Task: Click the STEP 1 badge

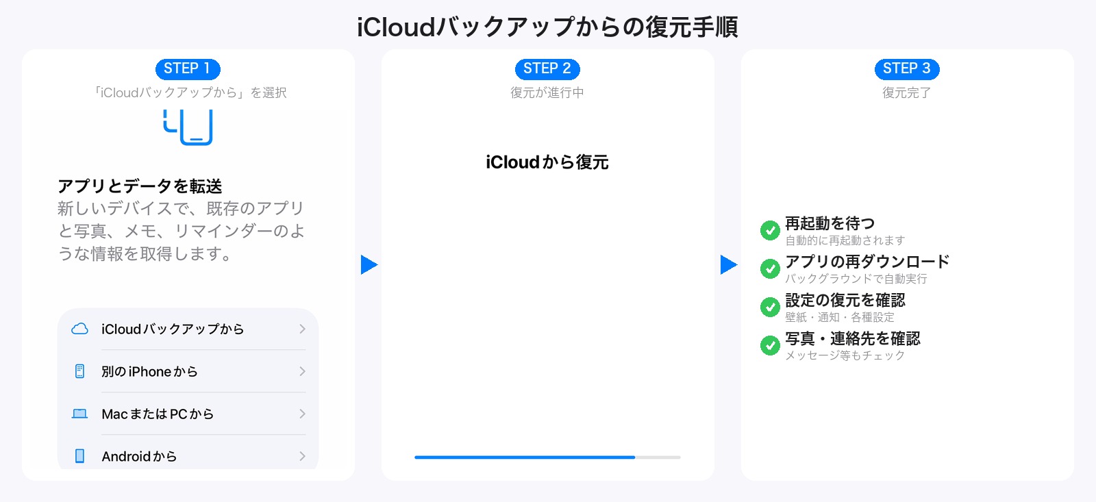Action: (188, 68)
